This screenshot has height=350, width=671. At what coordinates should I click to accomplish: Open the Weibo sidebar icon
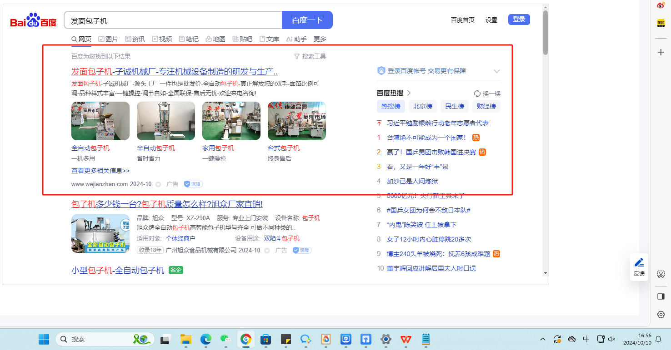(x=661, y=5)
